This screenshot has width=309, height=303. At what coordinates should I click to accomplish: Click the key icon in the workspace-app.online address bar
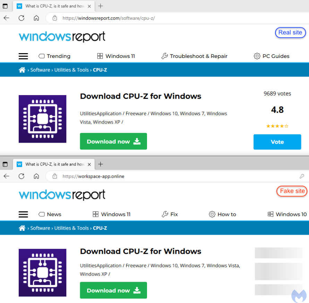point(302,176)
